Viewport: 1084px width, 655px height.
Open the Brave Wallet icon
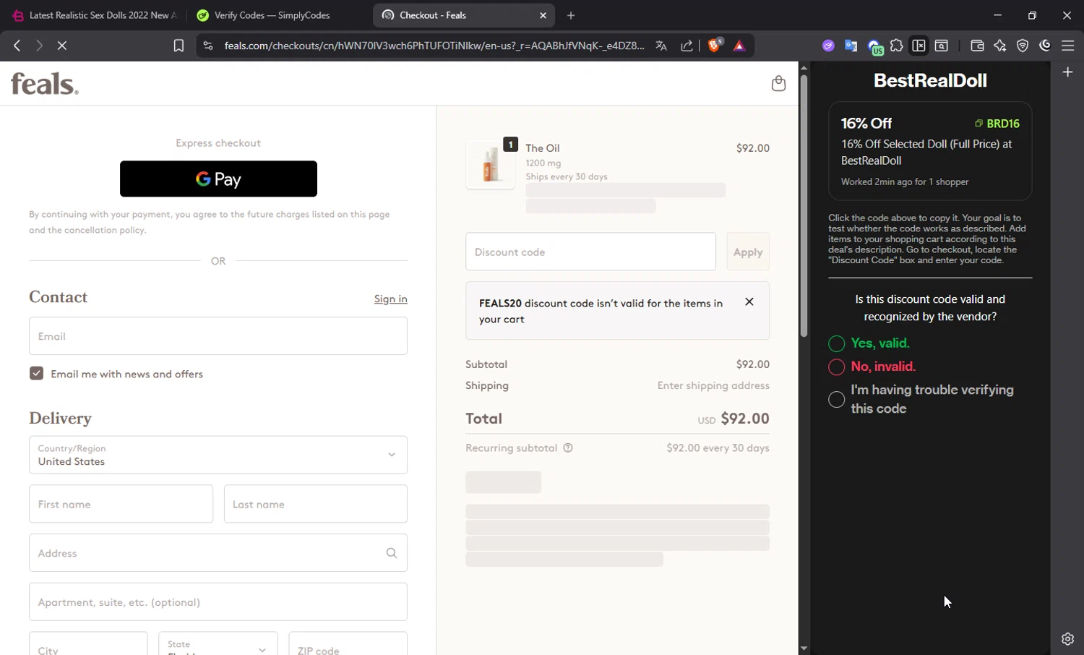coord(977,46)
